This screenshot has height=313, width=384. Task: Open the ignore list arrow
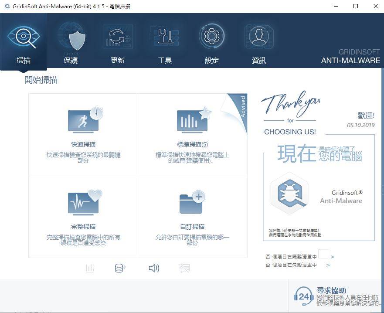pos(328,265)
